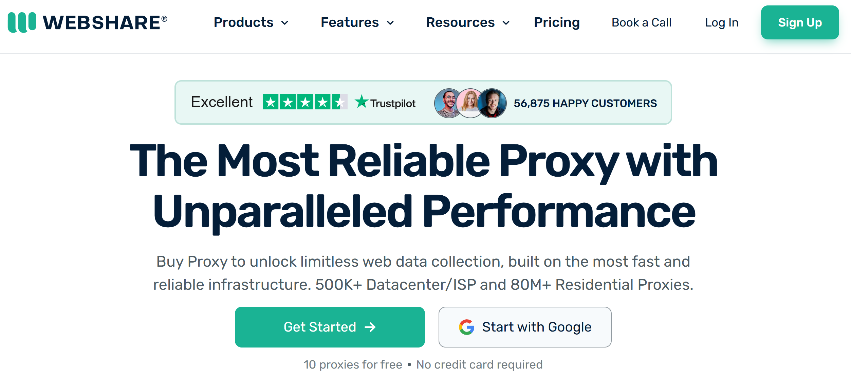Expand the Products dropdown chevron
Viewport: 851px width, 374px height.
click(x=285, y=23)
